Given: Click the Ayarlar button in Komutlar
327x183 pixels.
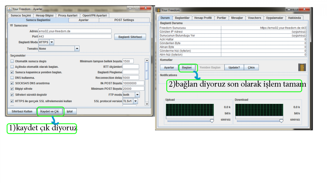Looking at the screenshot, I should coord(169,67).
